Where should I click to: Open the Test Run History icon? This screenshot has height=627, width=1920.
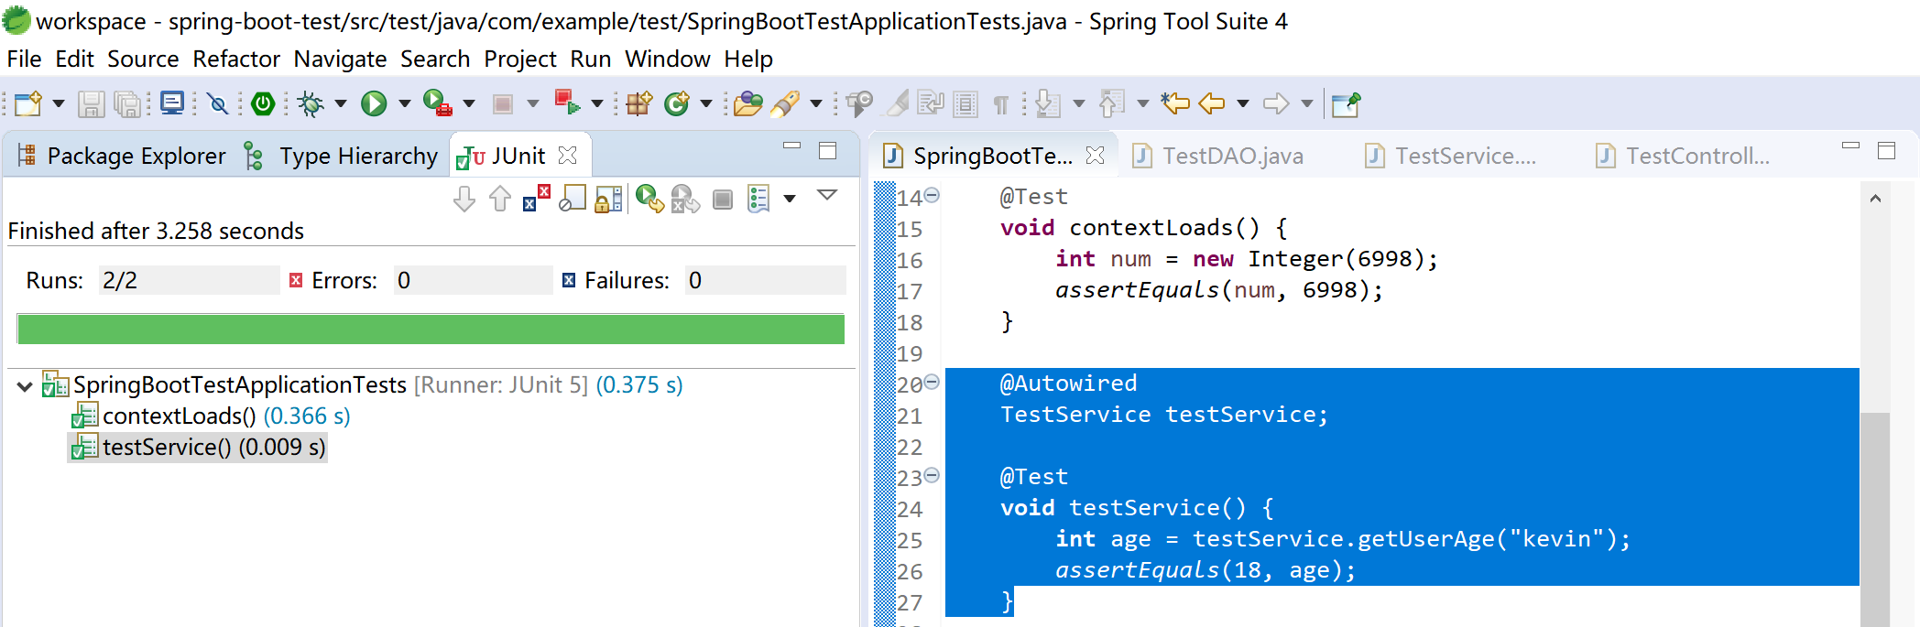pyautogui.click(x=759, y=199)
